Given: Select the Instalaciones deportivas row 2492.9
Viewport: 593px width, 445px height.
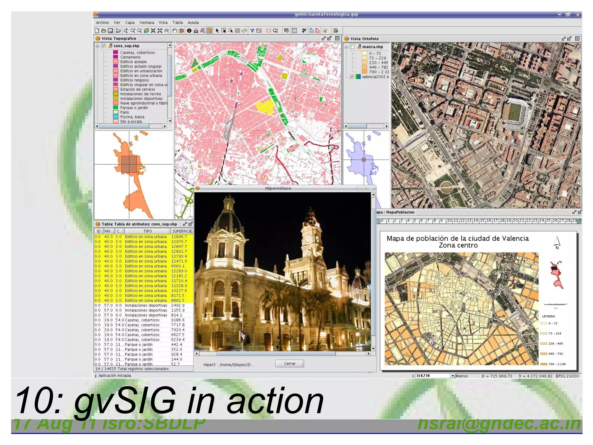Looking at the screenshot, I should (x=144, y=305).
